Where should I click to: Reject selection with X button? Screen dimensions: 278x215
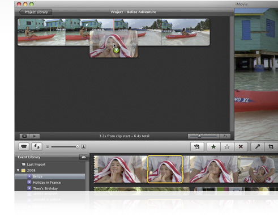click(x=241, y=147)
